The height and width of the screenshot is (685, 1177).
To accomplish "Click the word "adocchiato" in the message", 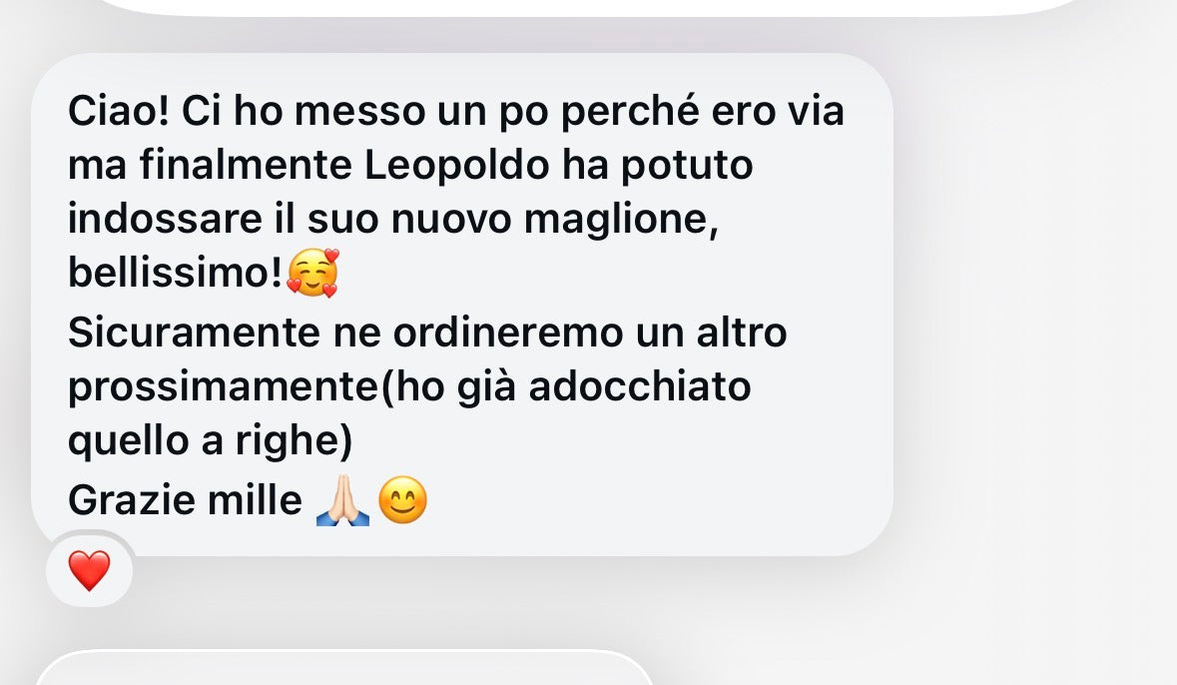I will (640, 386).
